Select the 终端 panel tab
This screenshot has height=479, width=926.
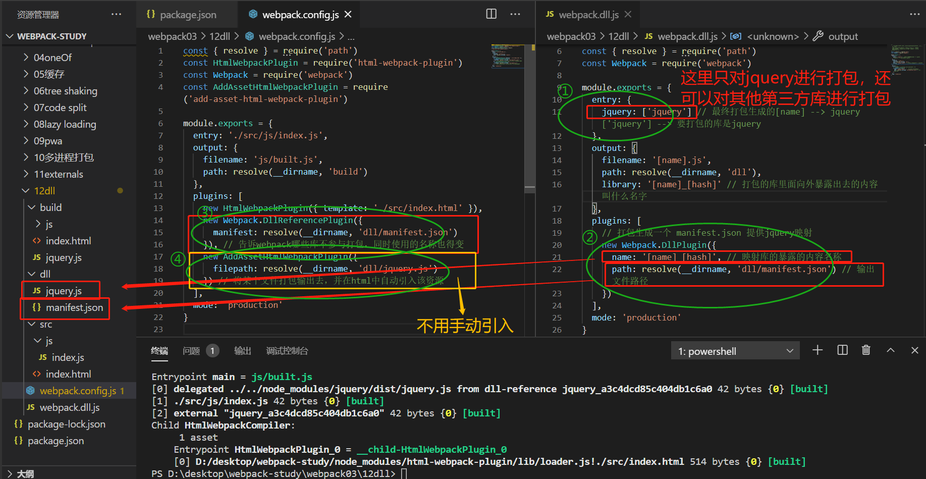(159, 351)
